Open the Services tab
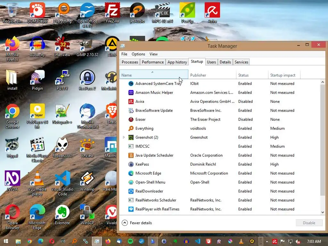This screenshot has width=328, height=246. tap(242, 62)
